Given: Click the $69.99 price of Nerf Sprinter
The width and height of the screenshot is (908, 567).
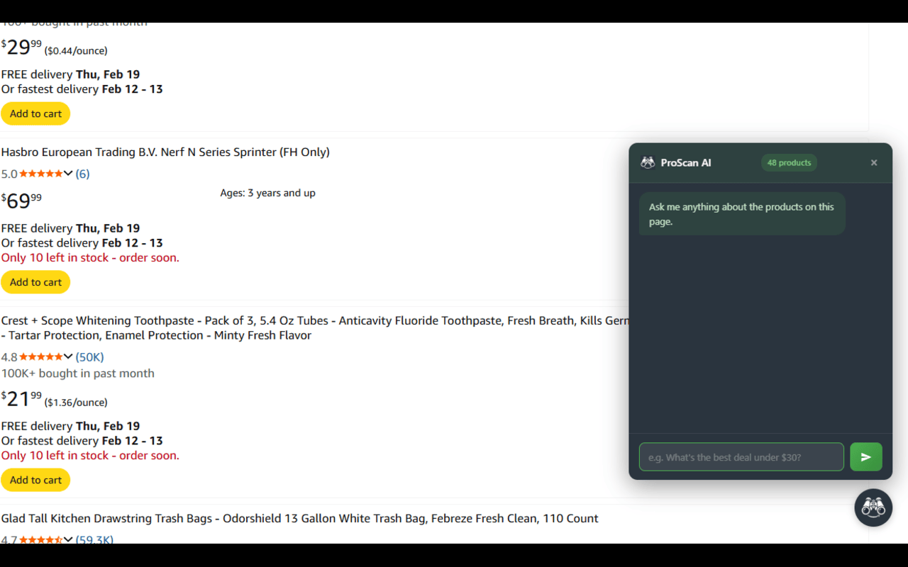Looking at the screenshot, I should click(x=21, y=201).
